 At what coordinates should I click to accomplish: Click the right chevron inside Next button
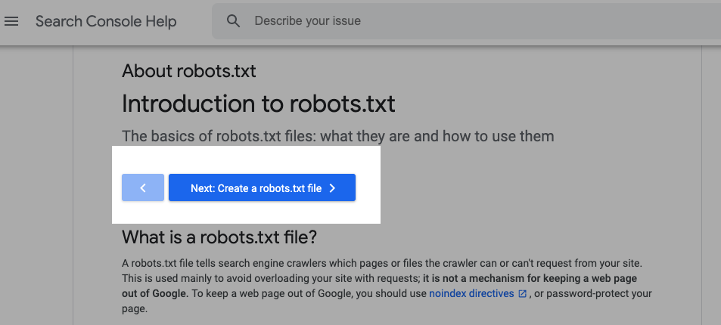point(332,188)
